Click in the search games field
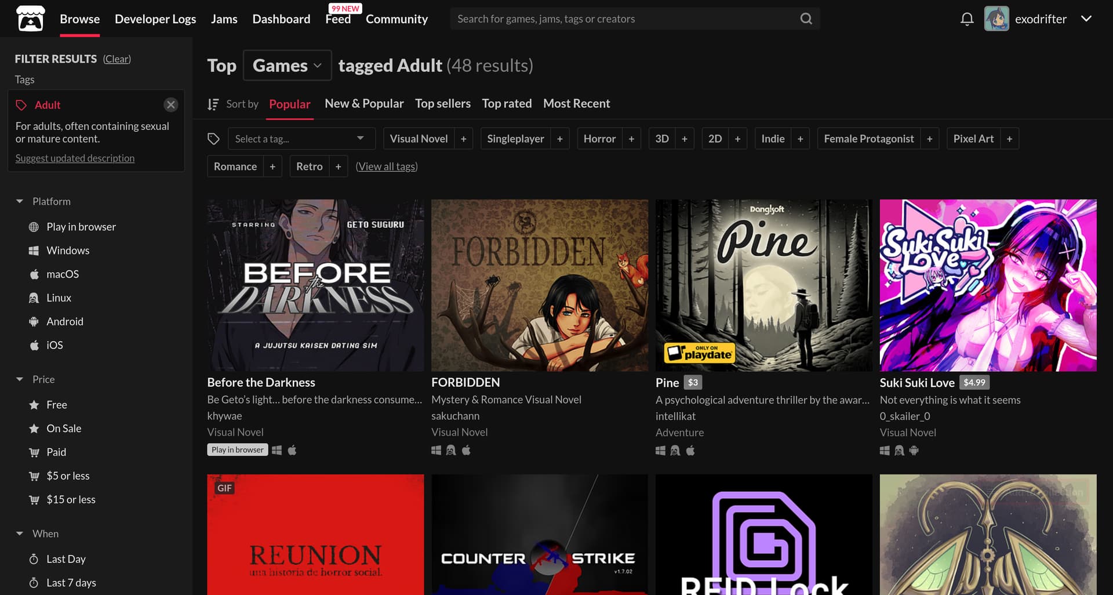The width and height of the screenshot is (1113, 595). tap(626, 19)
